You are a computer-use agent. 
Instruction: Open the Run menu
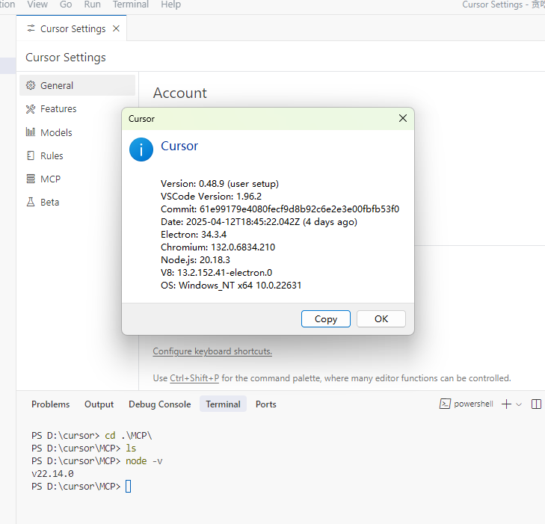pyautogui.click(x=92, y=4)
